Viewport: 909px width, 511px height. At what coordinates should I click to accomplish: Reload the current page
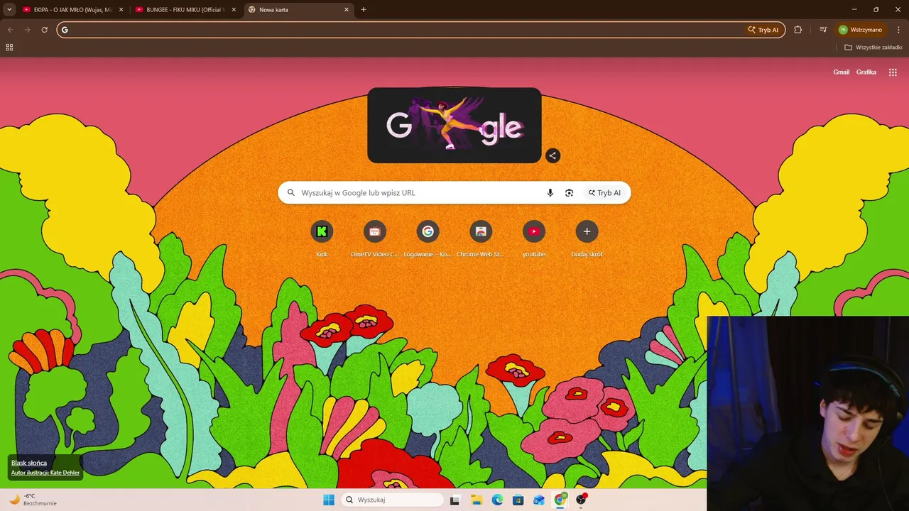click(44, 30)
